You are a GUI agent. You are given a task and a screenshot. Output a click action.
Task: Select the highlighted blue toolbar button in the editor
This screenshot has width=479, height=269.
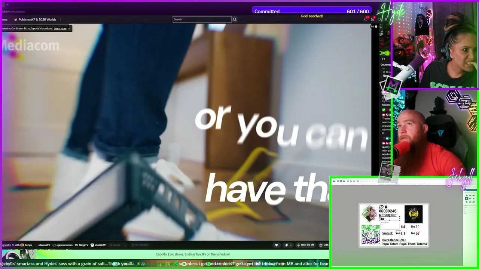[x=341, y=181]
